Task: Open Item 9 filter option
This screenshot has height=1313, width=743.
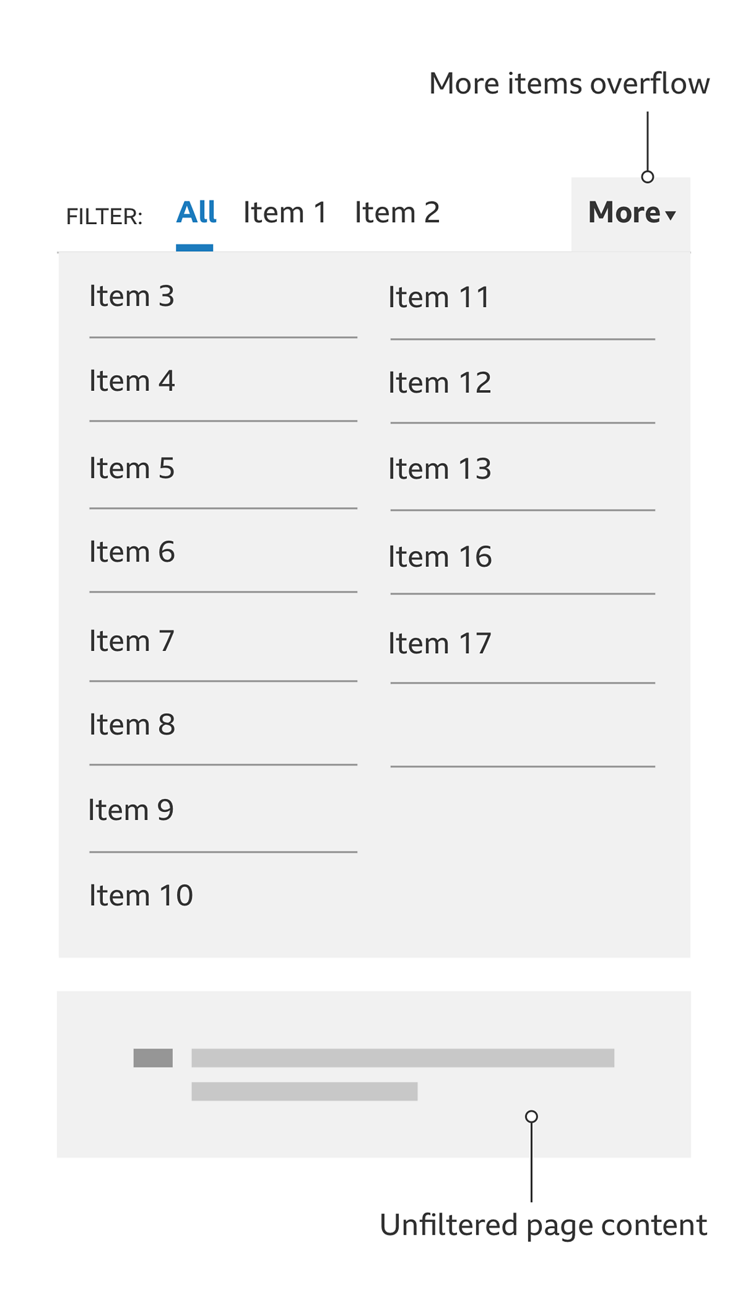Action: (131, 811)
